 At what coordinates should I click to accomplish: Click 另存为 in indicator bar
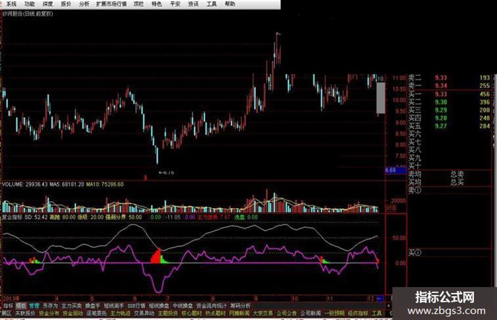click(50, 306)
